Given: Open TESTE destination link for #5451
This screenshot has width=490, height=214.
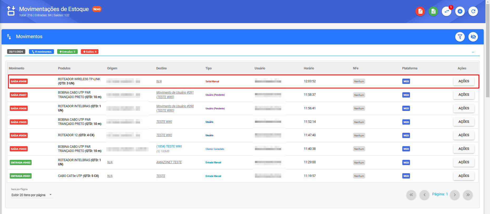Looking at the screenshot, I should click(x=161, y=176).
